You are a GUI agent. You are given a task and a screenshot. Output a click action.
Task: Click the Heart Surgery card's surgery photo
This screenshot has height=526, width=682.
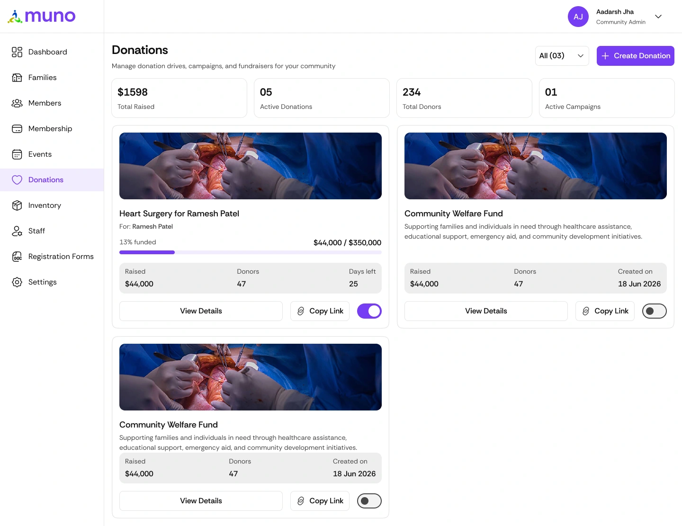[x=251, y=166]
